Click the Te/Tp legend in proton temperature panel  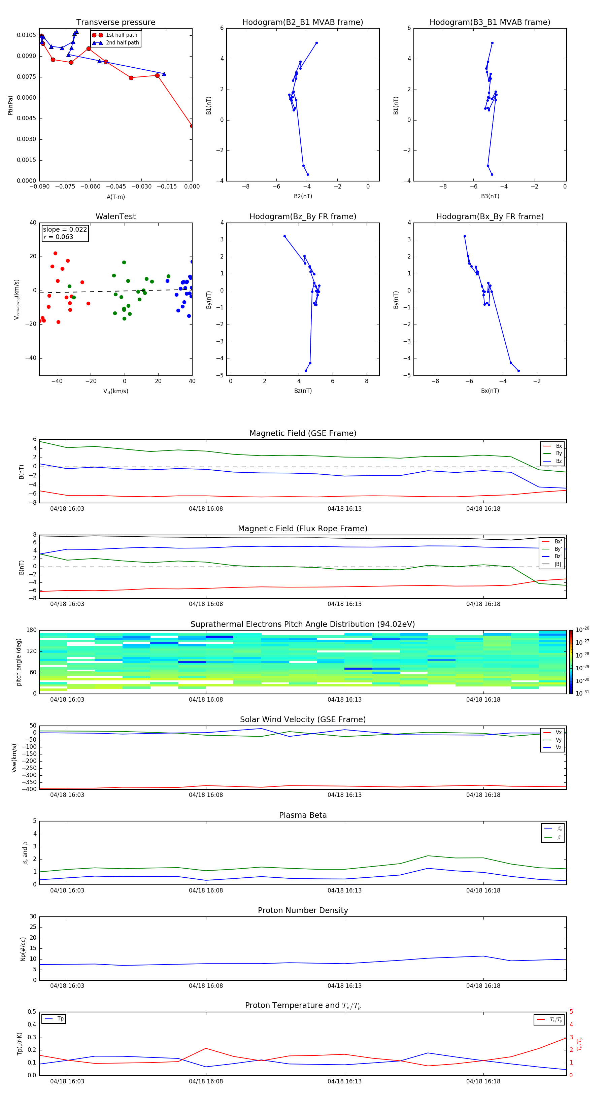tap(549, 1019)
